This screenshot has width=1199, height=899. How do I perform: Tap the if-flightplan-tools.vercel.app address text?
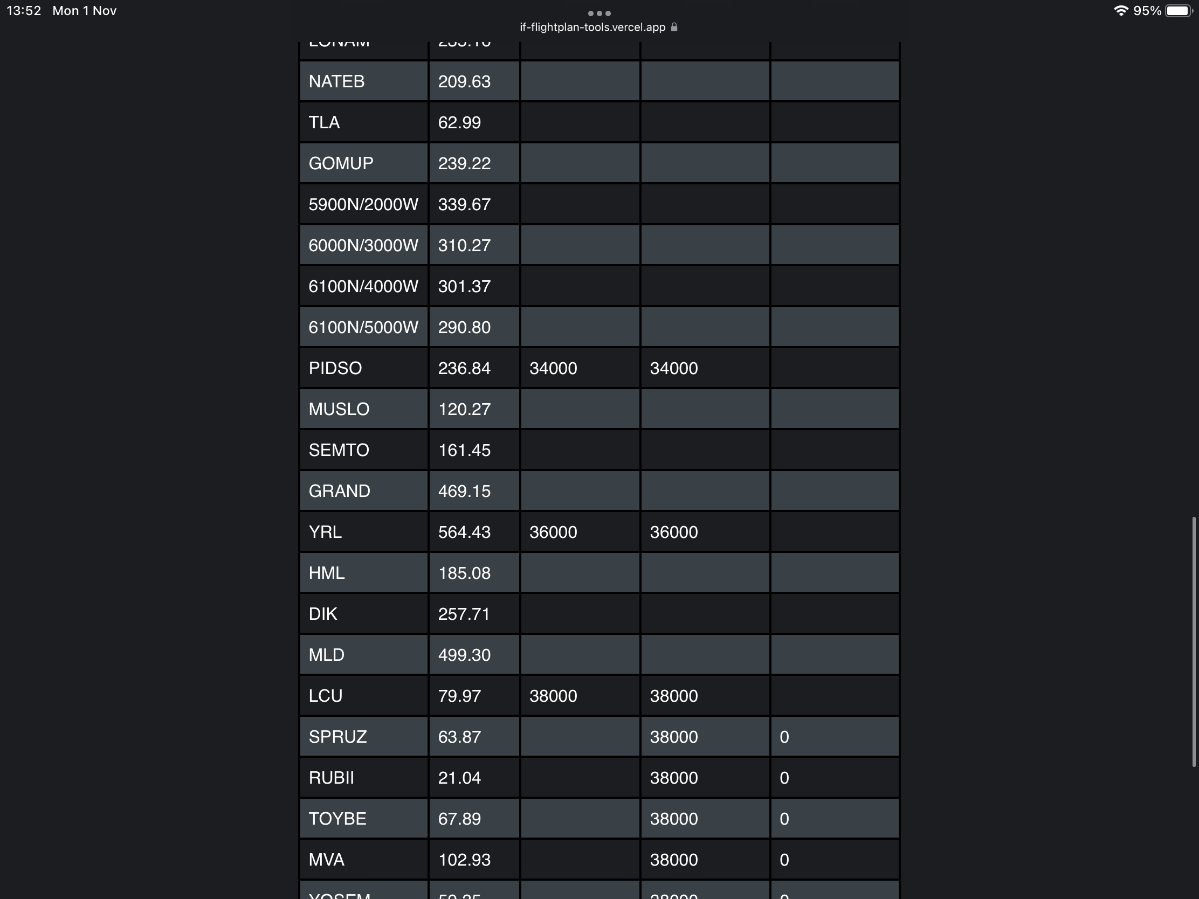pos(592,27)
